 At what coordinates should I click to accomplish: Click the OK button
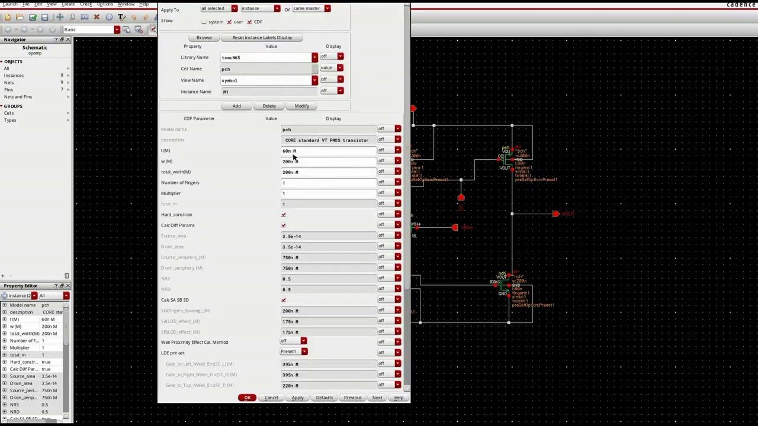tap(248, 398)
